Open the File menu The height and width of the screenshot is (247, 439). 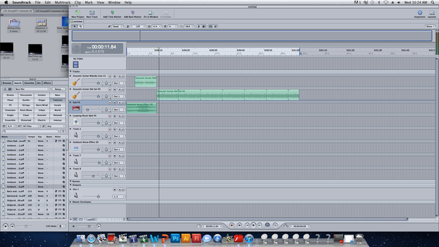pyautogui.click(x=38, y=2)
